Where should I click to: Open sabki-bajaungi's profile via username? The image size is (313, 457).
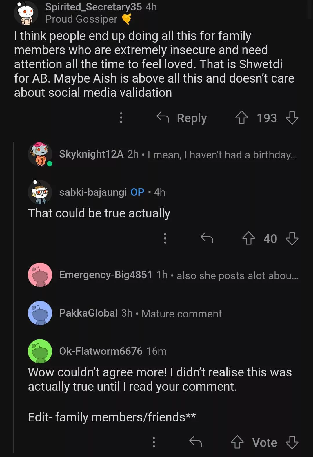(93, 192)
